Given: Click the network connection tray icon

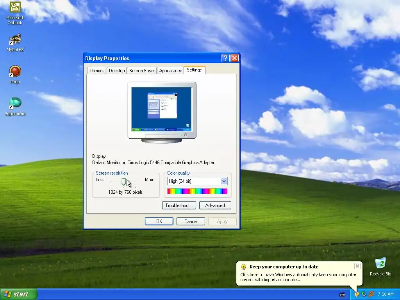Looking at the screenshot, I should (x=364, y=294).
